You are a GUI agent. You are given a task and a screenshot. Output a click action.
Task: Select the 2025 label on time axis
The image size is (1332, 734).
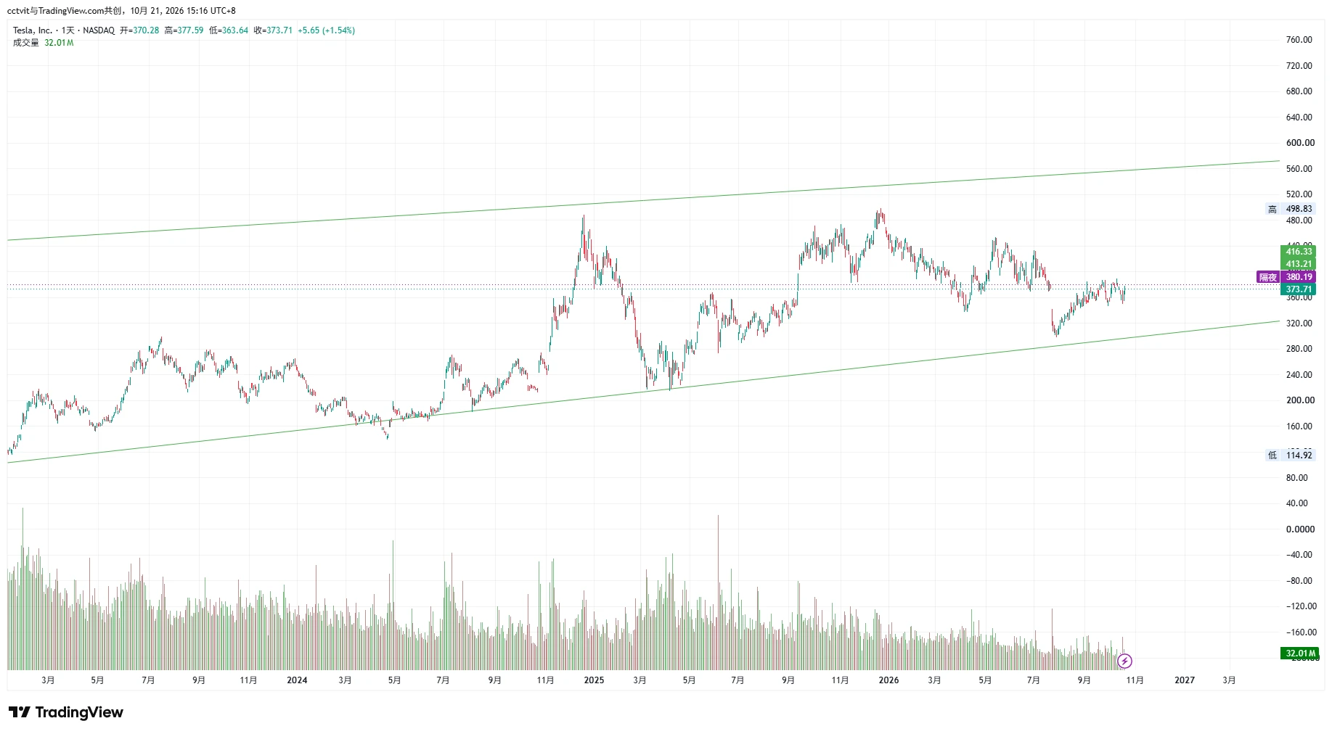point(594,680)
